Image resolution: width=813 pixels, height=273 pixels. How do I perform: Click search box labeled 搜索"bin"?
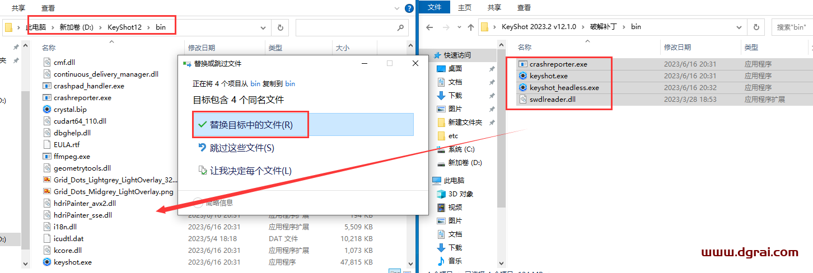[x=792, y=27]
